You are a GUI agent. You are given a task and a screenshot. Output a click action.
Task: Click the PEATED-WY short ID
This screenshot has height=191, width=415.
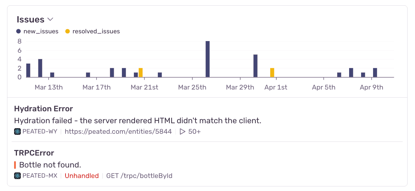pos(39,132)
